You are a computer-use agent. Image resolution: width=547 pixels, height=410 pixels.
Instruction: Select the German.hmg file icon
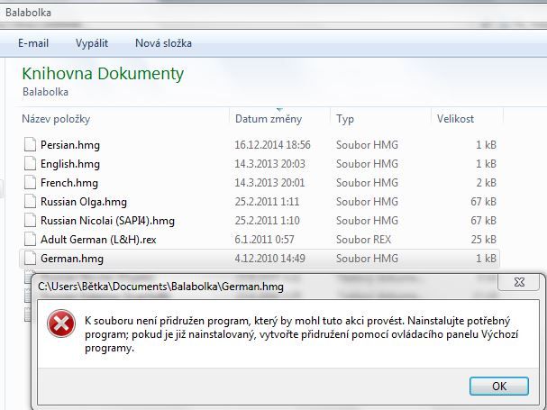30,259
